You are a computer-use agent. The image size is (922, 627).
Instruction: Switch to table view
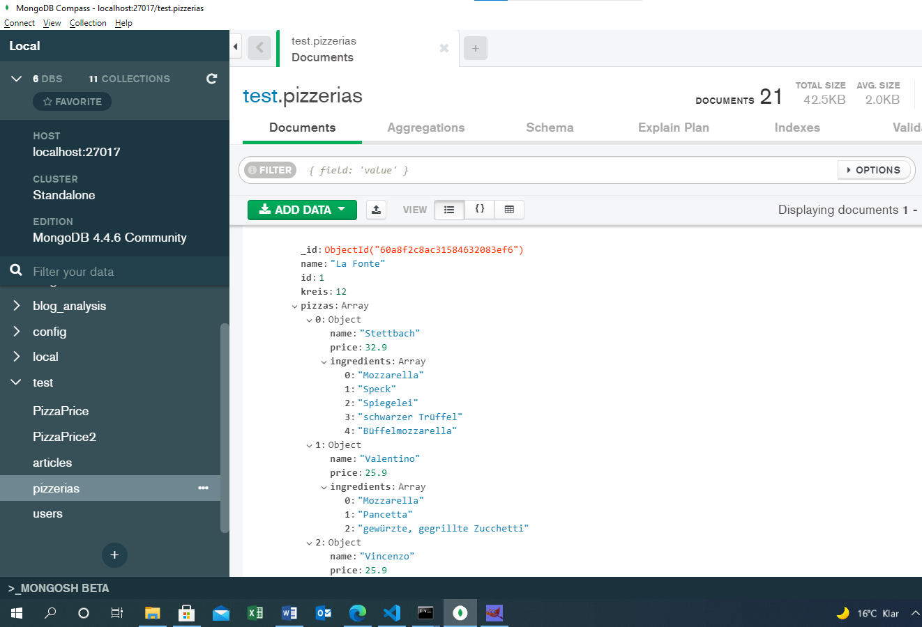pyautogui.click(x=509, y=210)
